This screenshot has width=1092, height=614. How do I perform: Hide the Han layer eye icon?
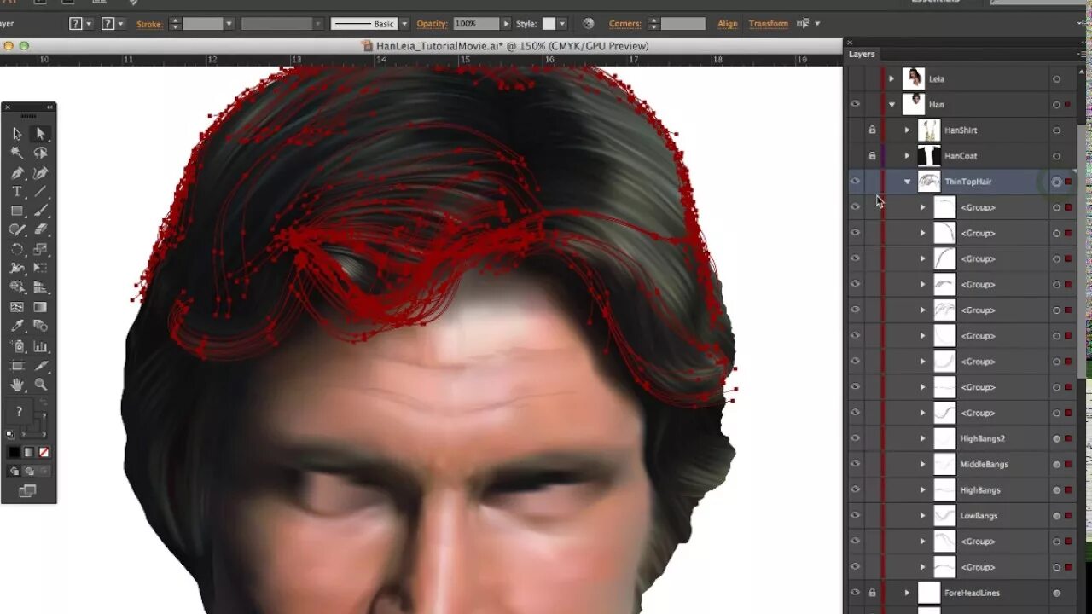tap(855, 104)
